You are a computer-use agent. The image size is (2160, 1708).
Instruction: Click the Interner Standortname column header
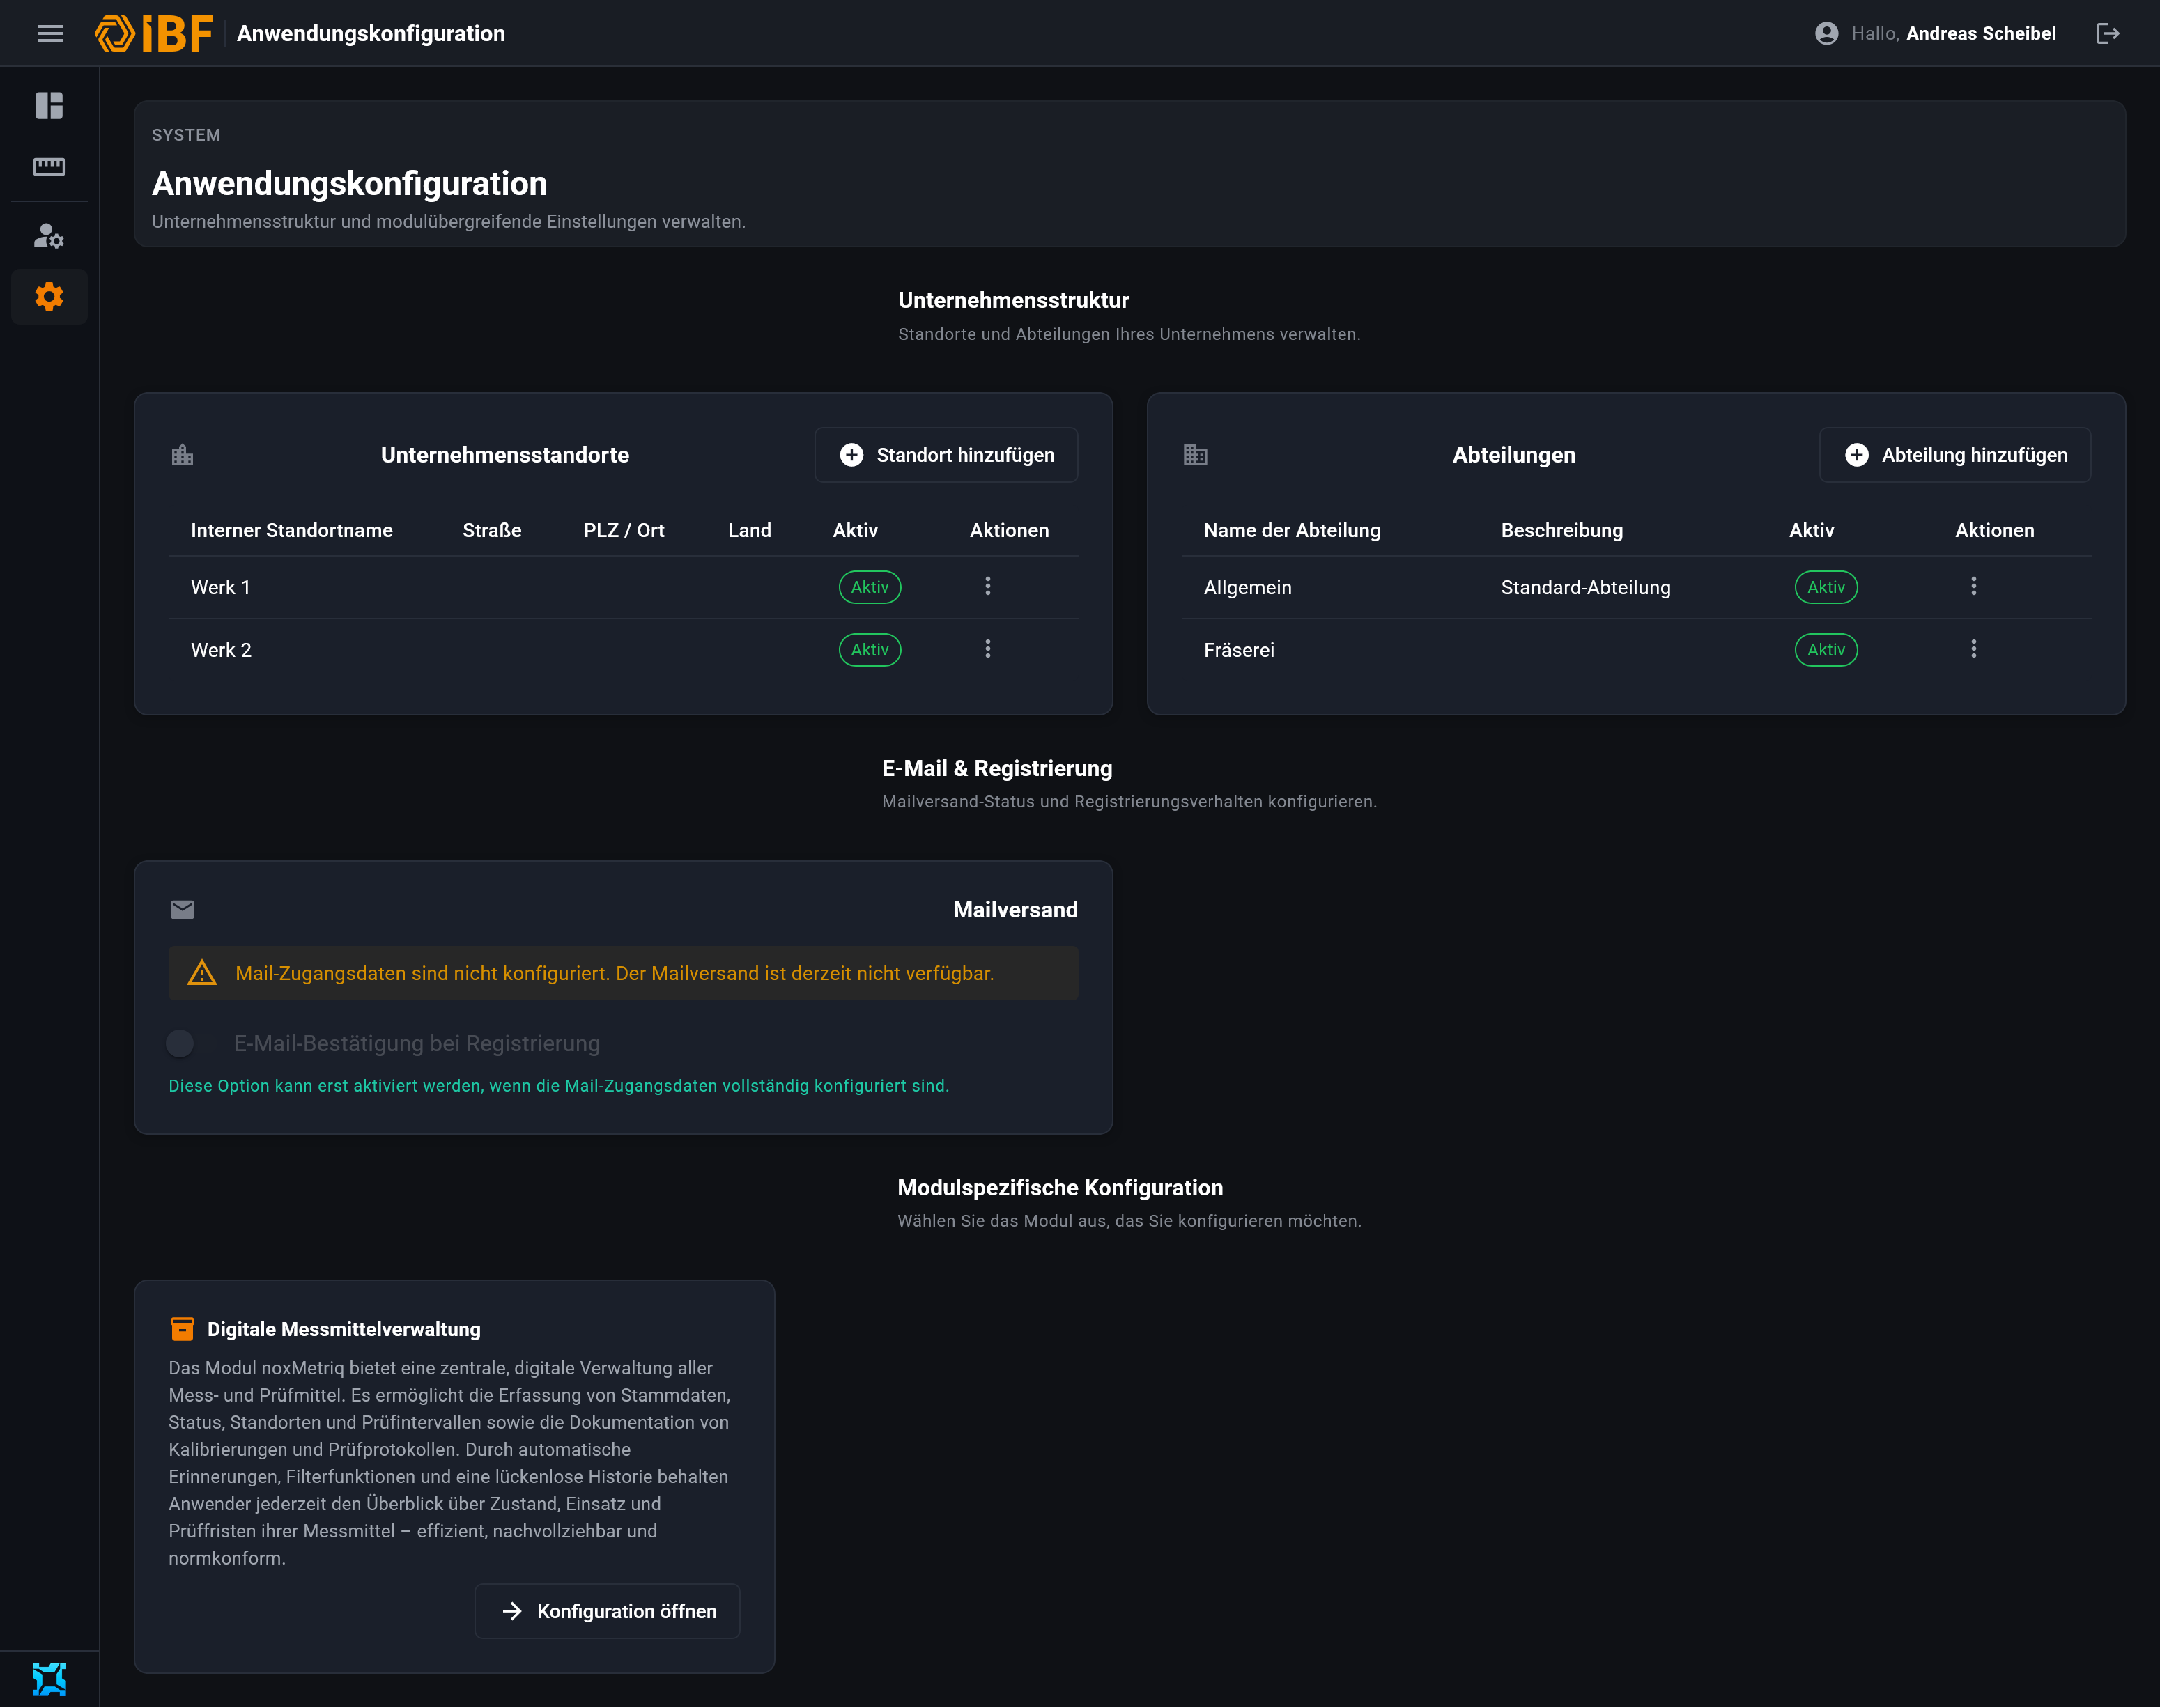point(292,530)
